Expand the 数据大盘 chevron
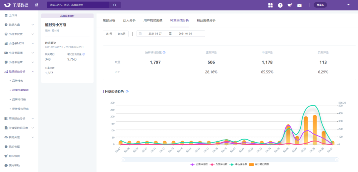Image resolution: width=358 pixels, height=172 pixels. (32, 24)
